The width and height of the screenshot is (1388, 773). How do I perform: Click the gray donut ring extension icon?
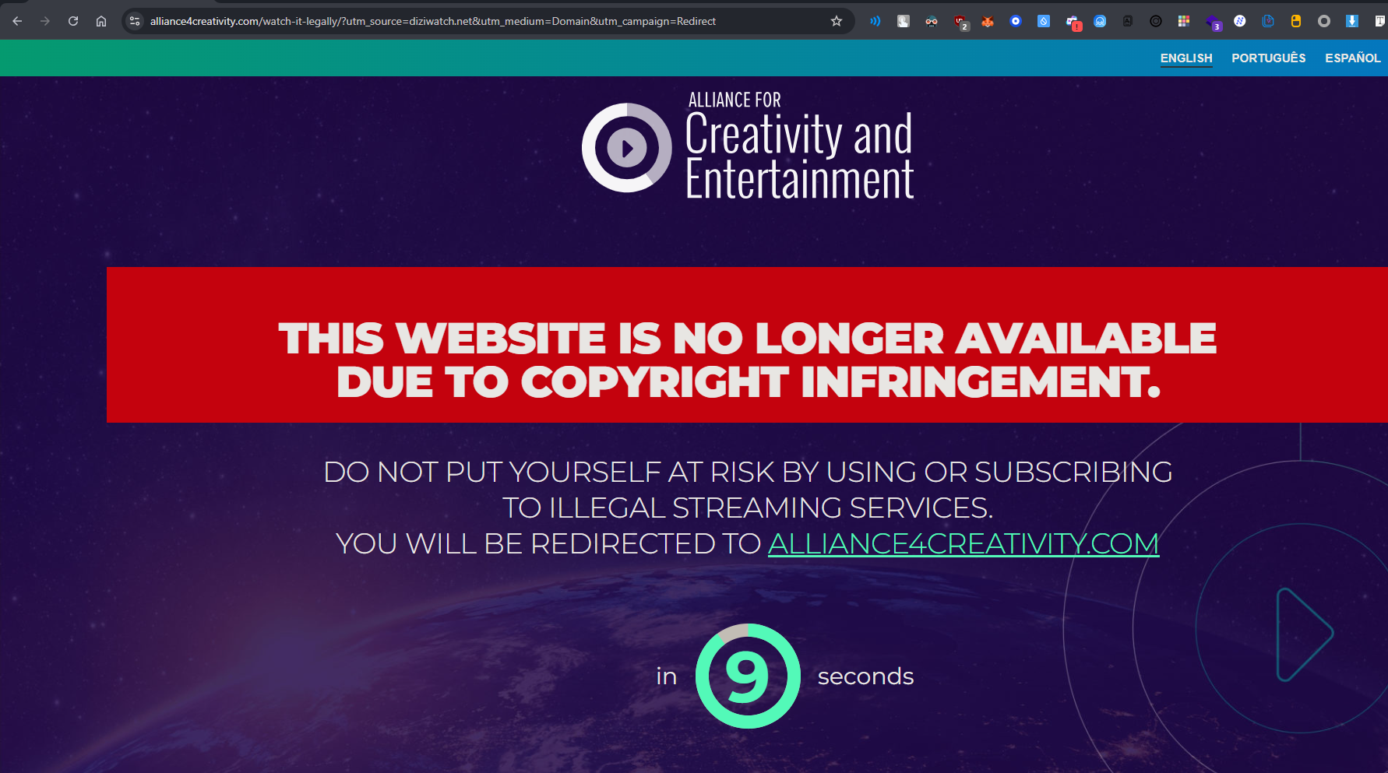1324,21
